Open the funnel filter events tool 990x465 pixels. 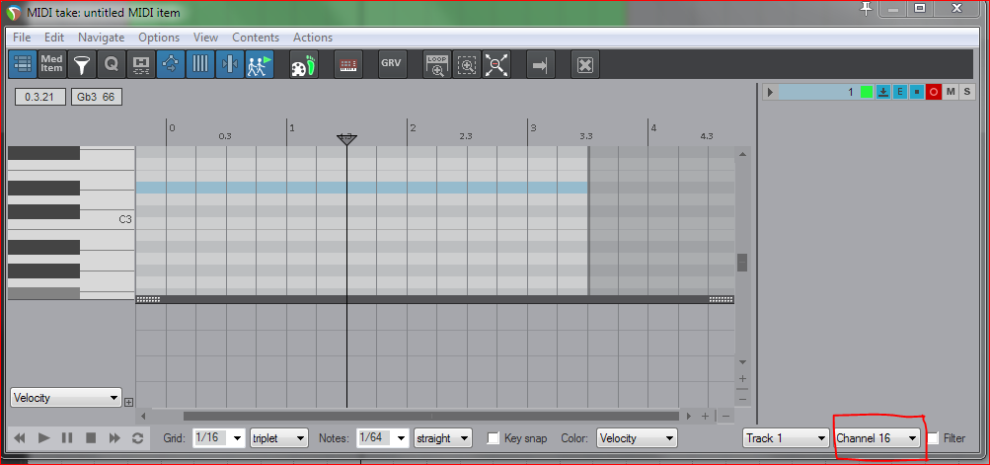pyautogui.click(x=82, y=64)
